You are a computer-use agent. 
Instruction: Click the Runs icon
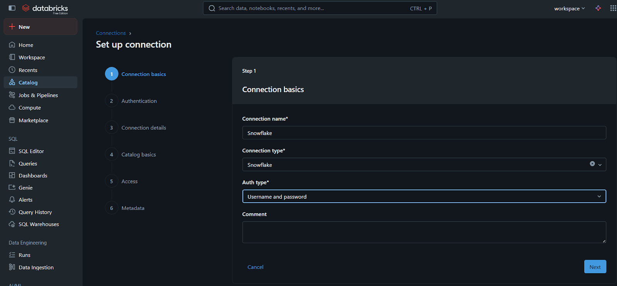[12, 255]
